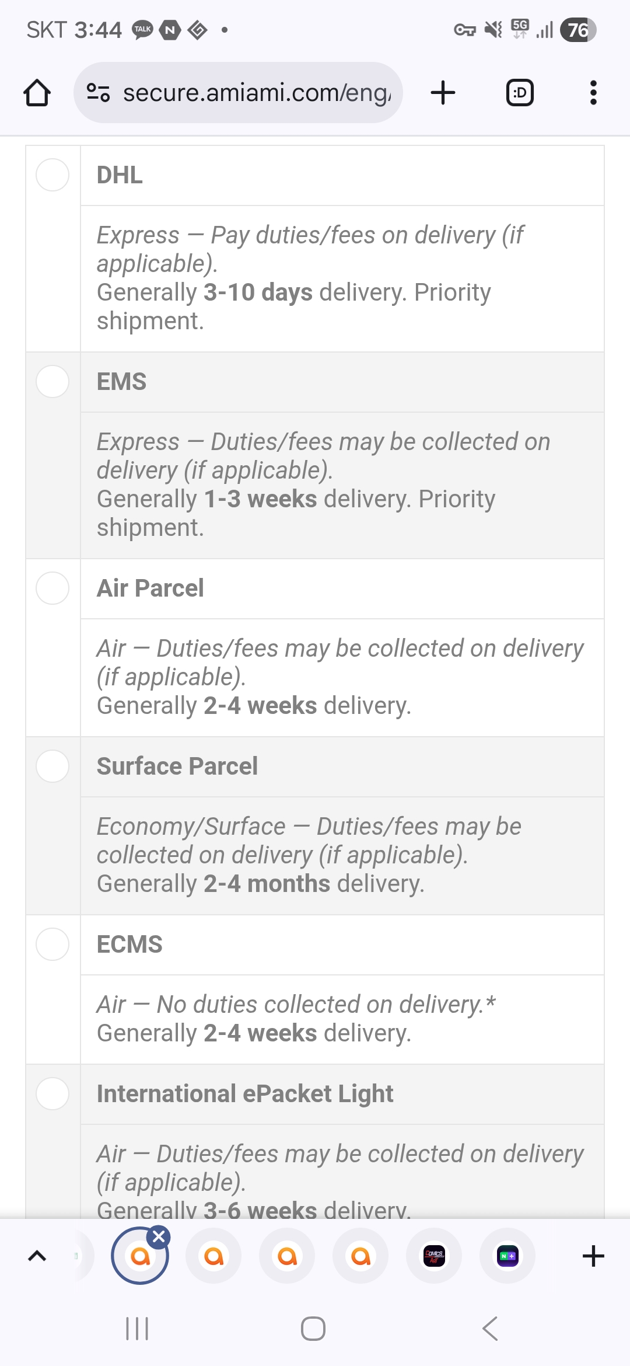This screenshot has width=630, height=1366.
Task: Open site settings icon in address bar
Action: (x=98, y=93)
